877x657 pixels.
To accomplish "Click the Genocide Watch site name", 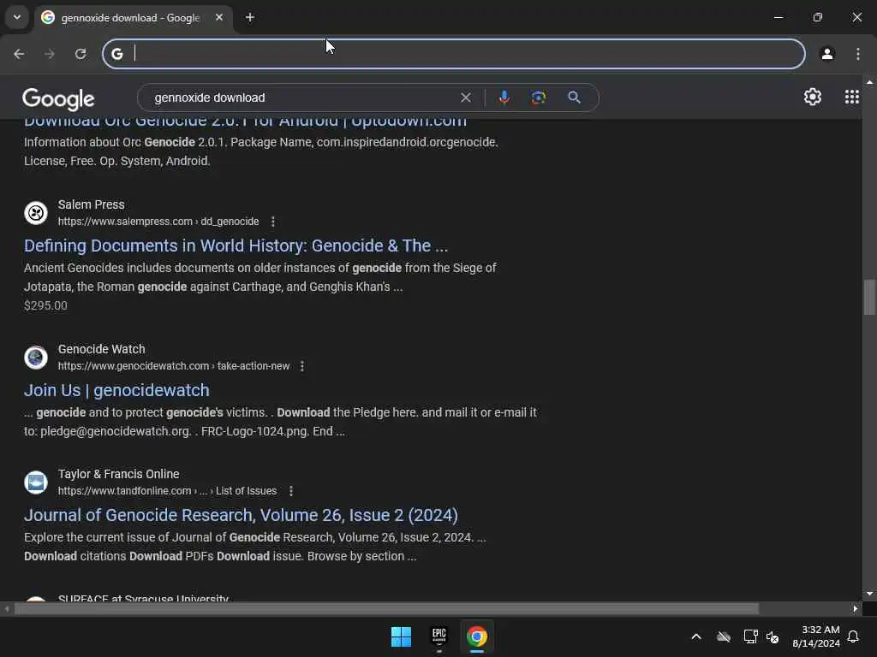I will click(101, 349).
